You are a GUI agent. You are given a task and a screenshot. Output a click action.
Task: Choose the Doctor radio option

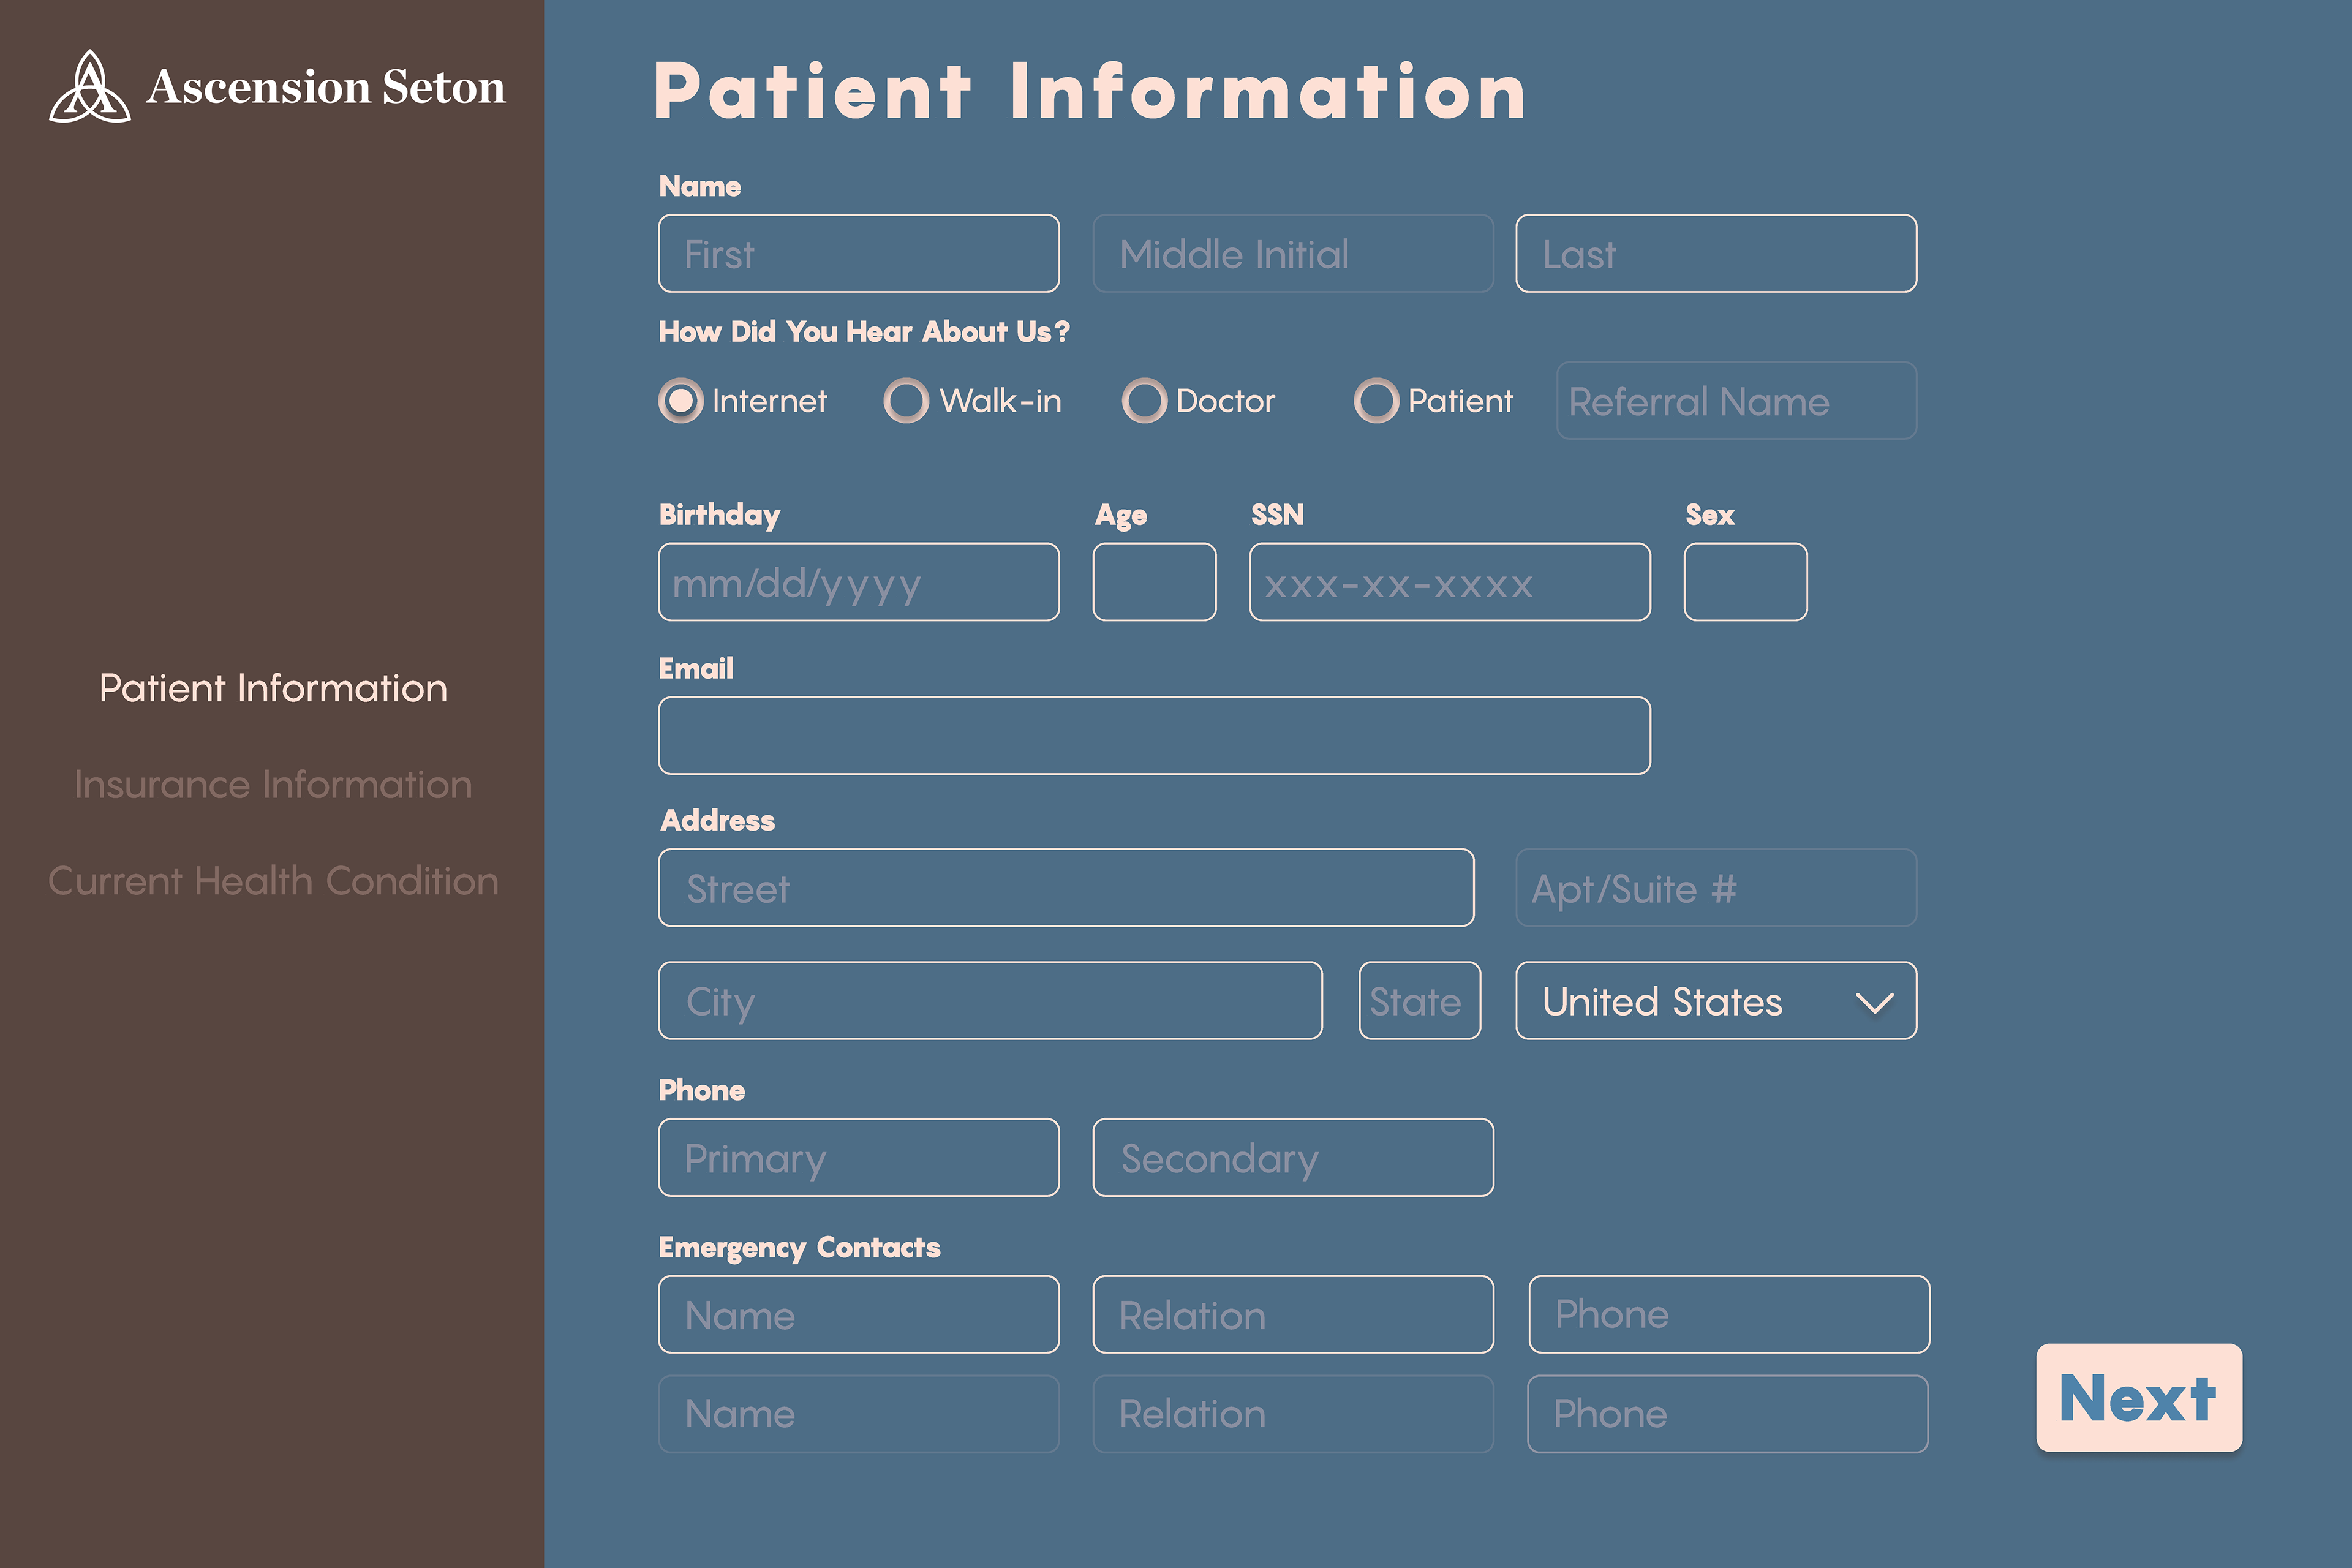pos(1145,401)
